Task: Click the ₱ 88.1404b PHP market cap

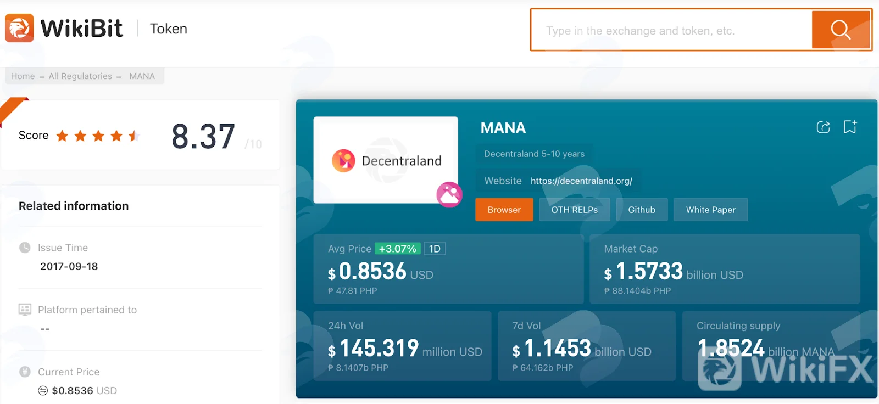Action: tap(638, 291)
